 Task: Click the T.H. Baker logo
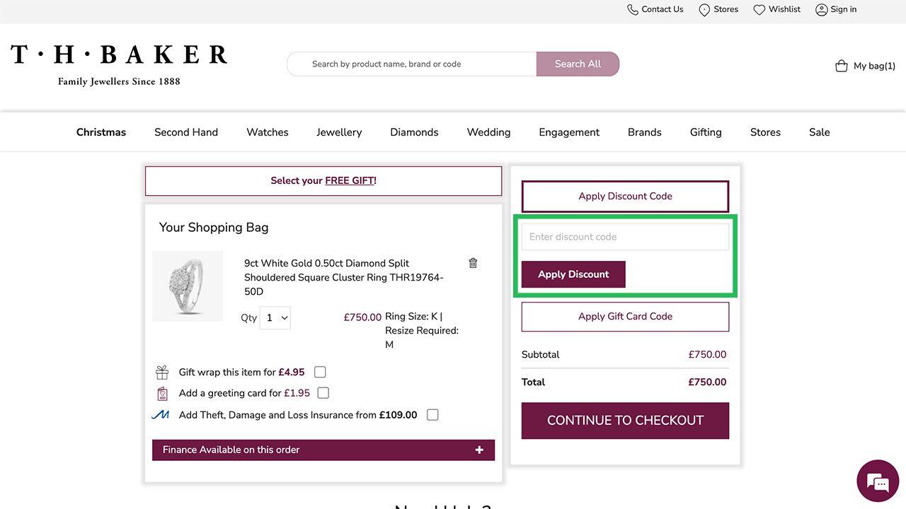(119, 65)
